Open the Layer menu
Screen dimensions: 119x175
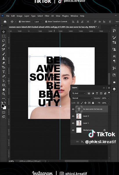click(27, 16)
